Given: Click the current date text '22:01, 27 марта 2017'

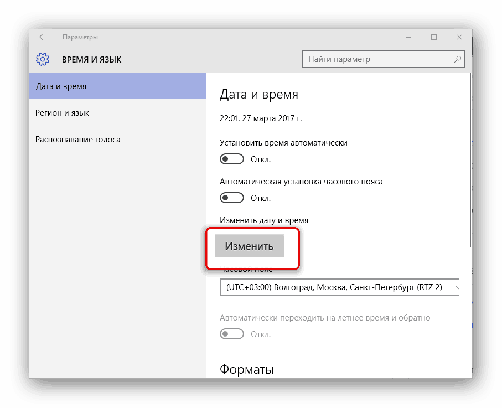Looking at the screenshot, I should pyautogui.click(x=261, y=118).
